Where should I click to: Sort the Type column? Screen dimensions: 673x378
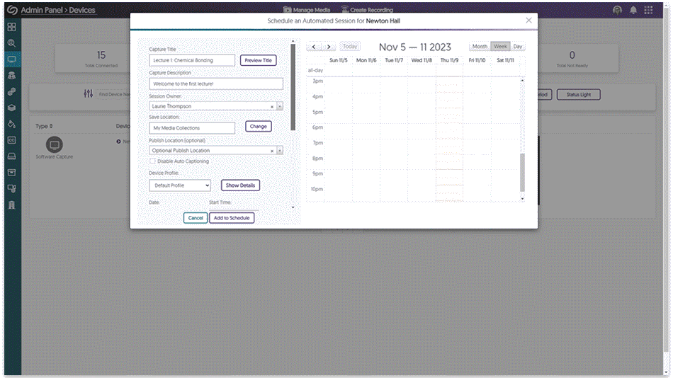[44, 126]
